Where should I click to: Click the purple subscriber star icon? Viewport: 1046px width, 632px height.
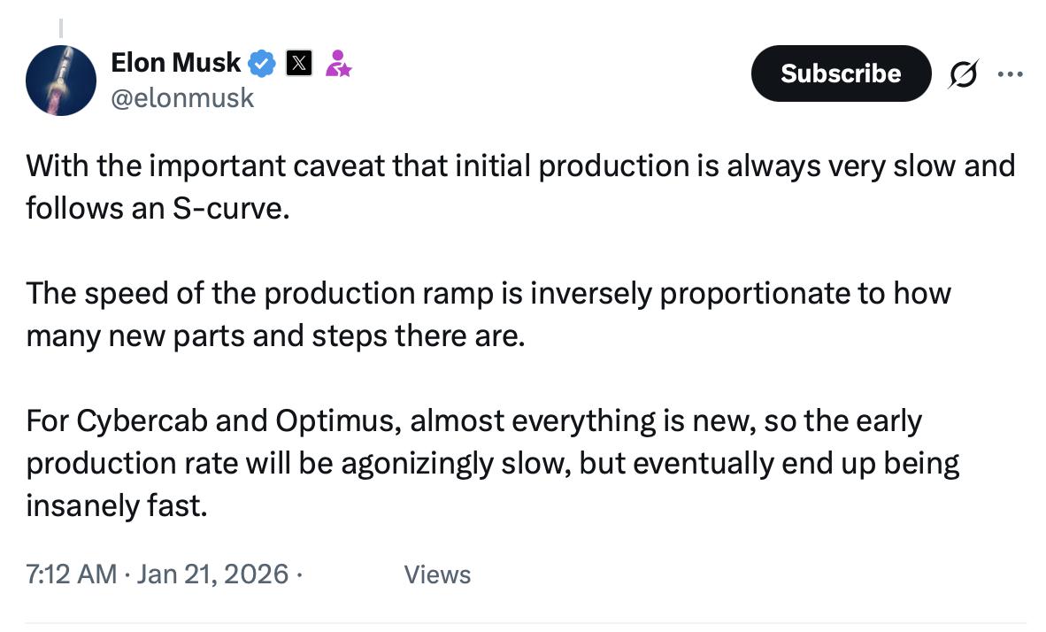click(x=338, y=64)
